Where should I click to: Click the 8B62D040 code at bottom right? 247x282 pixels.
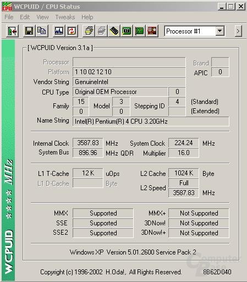(x=217, y=272)
